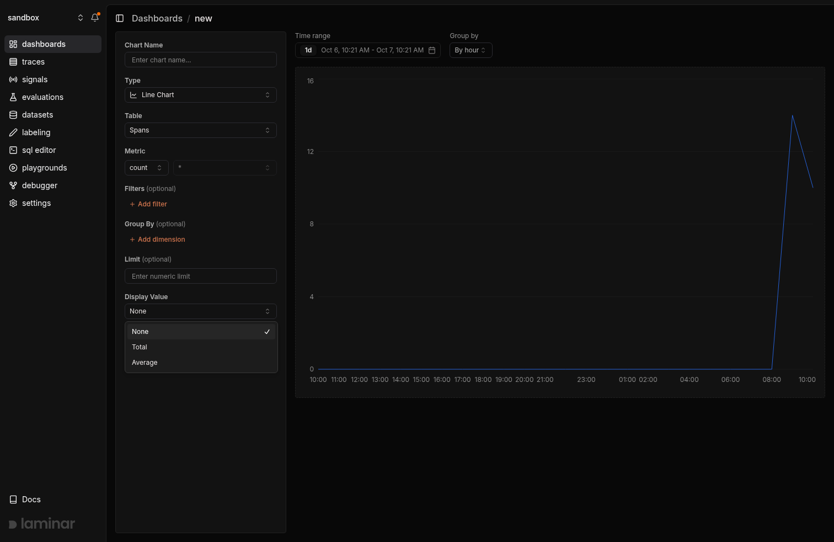This screenshot has width=834, height=542.
Task: Click the sql editor terminal icon
Action: click(x=13, y=150)
